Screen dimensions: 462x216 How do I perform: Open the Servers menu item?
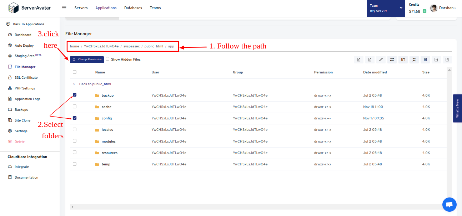click(x=81, y=7)
